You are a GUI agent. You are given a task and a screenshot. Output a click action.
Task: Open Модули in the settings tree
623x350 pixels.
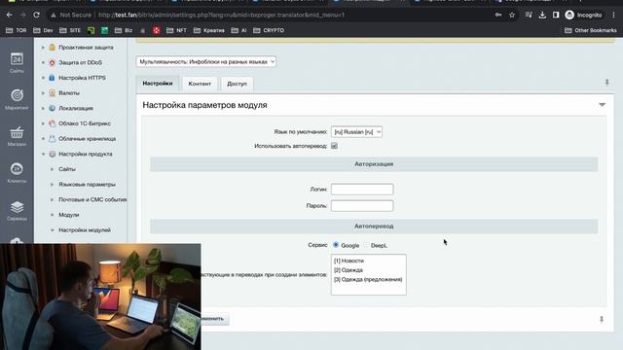click(x=69, y=215)
